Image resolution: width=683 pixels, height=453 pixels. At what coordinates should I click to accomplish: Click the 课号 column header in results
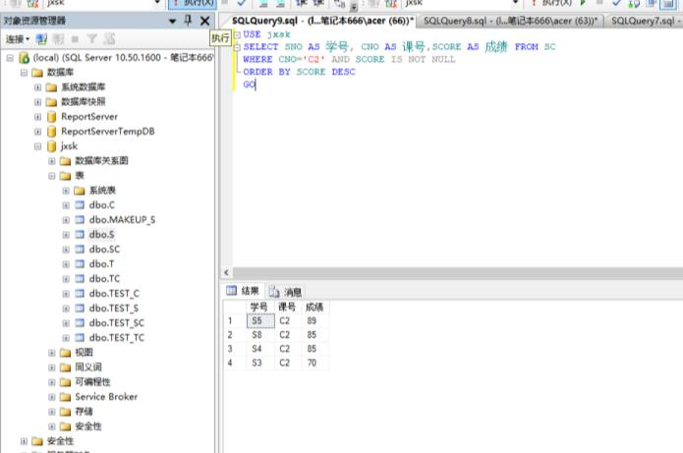click(288, 308)
